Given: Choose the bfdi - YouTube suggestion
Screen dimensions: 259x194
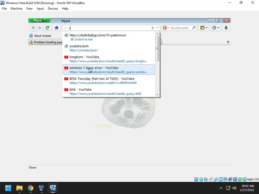Looking at the screenshot, I should (109, 91).
